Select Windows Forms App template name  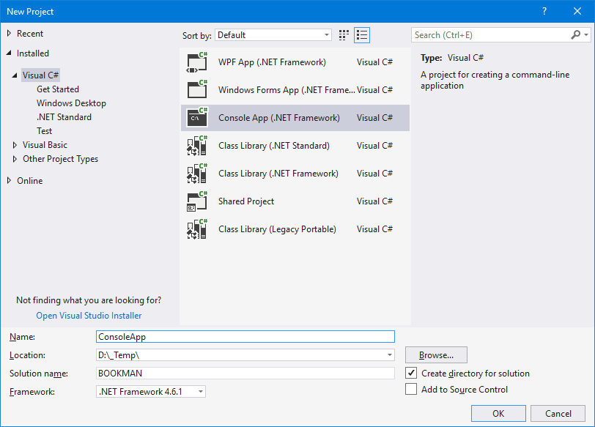coord(287,90)
